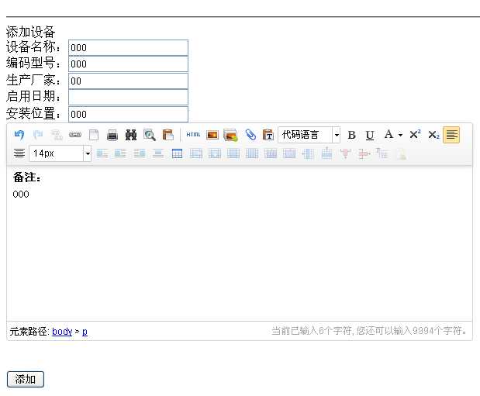Open multi-image upload with stacked pictures icon
480x396 pixels.
coord(231,135)
